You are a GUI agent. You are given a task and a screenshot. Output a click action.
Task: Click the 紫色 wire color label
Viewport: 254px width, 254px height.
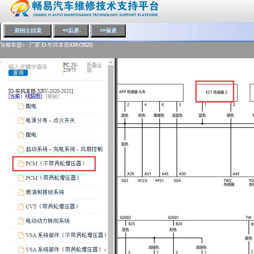249,238
